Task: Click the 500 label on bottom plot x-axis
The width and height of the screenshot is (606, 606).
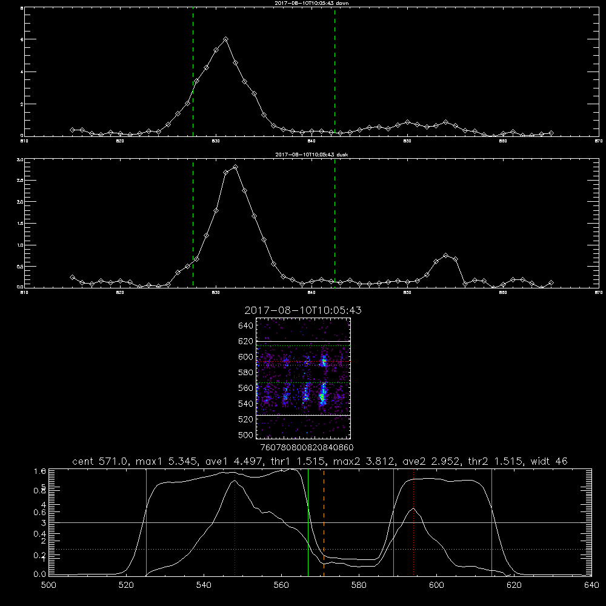Action: pyautogui.click(x=48, y=585)
